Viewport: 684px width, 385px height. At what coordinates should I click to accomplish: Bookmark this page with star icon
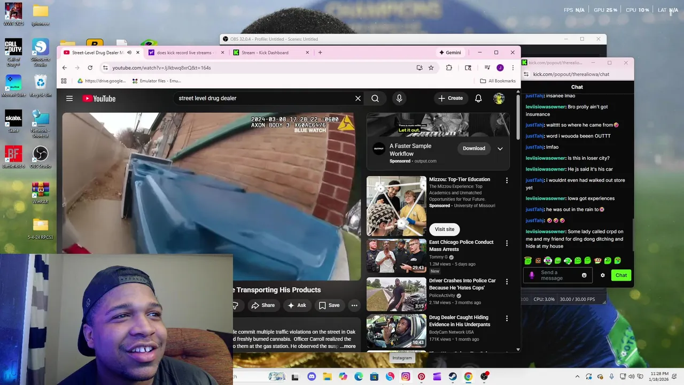(x=431, y=68)
